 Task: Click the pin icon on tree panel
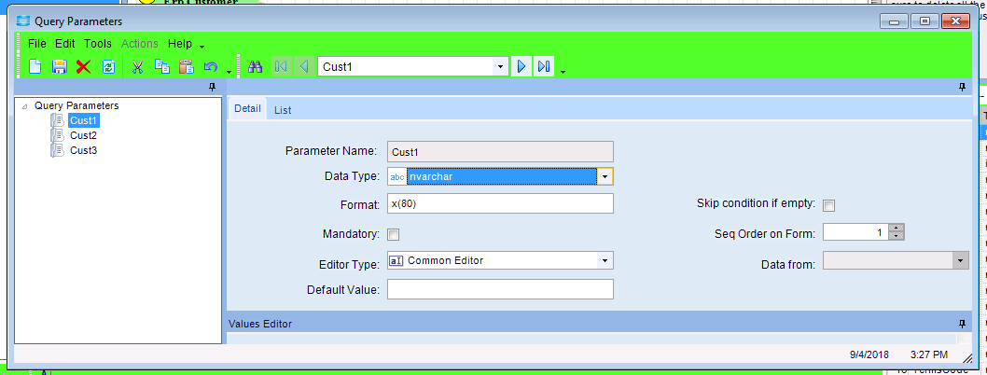tap(212, 87)
